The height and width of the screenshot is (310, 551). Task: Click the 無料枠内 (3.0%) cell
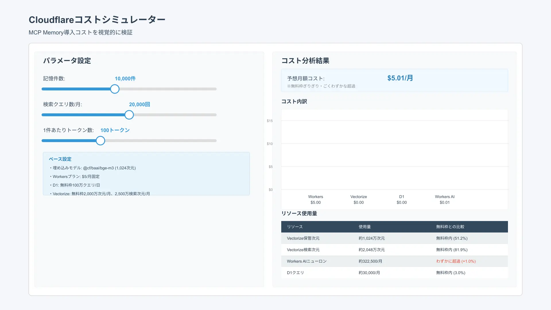coord(451,273)
